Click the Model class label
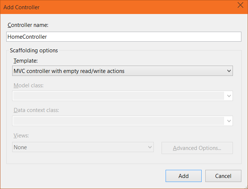 (28, 85)
